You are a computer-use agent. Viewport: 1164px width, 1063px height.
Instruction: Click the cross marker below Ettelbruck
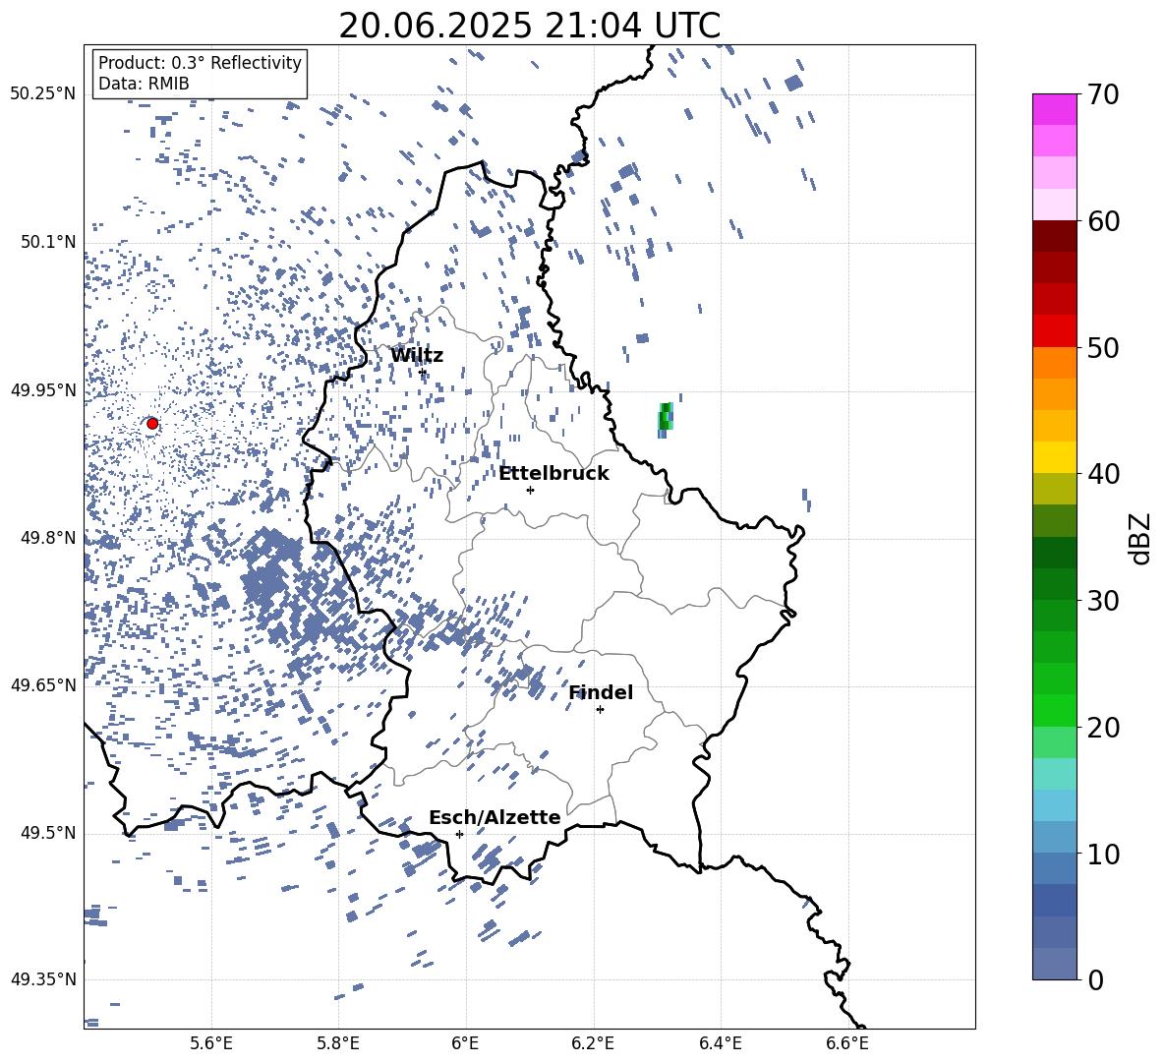[x=530, y=490]
